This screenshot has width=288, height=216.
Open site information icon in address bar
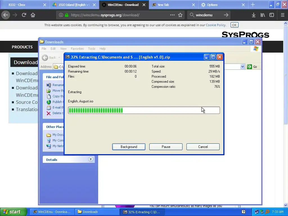(61, 15)
